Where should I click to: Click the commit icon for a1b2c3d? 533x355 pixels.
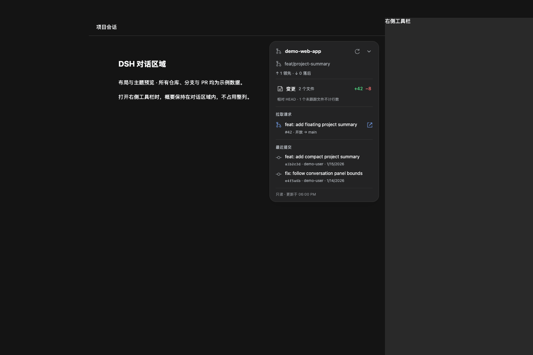tap(279, 158)
